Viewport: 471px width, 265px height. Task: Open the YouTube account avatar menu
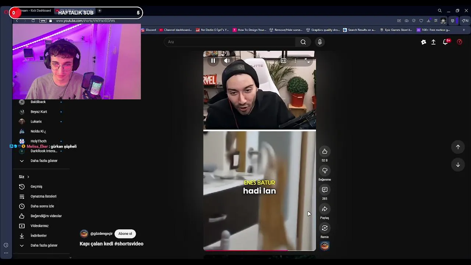pyautogui.click(x=459, y=42)
